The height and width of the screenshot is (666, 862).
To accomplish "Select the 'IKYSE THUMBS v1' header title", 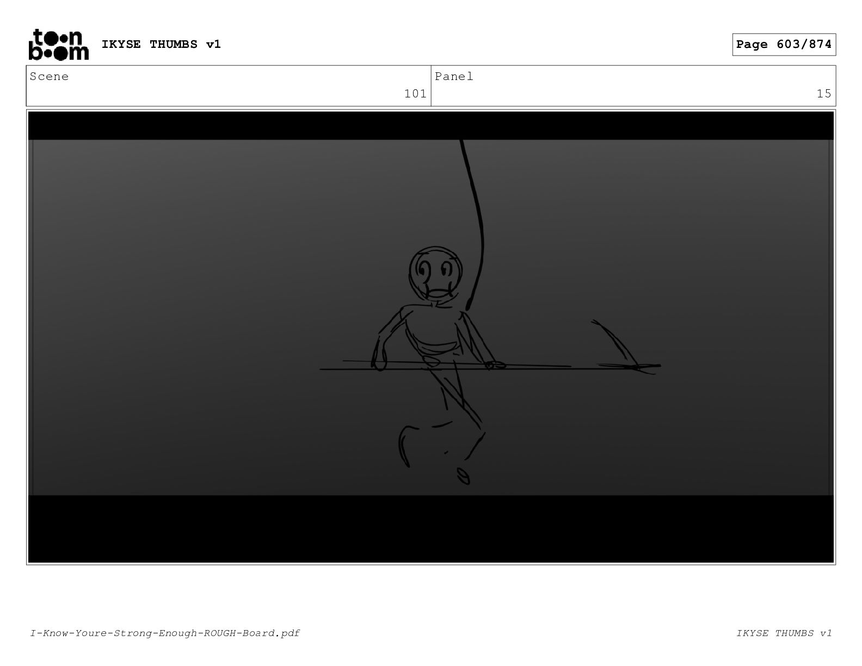I will click(161, 44).
